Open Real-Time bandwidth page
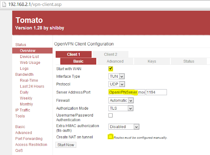 (29, 80)
